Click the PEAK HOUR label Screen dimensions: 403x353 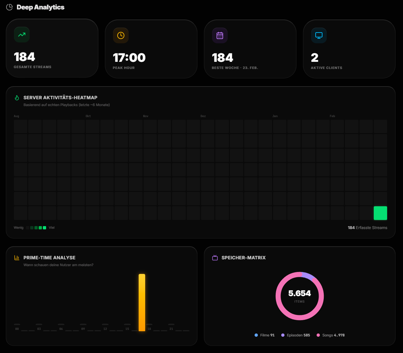point(124,68)
